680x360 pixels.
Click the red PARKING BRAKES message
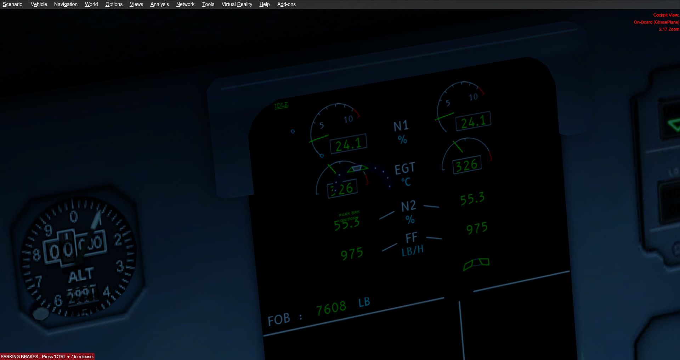pos(47,356)
